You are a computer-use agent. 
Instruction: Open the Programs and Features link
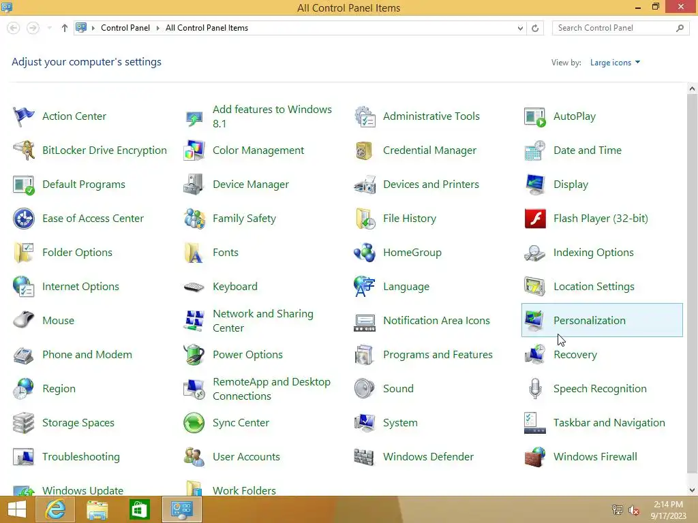438,355
